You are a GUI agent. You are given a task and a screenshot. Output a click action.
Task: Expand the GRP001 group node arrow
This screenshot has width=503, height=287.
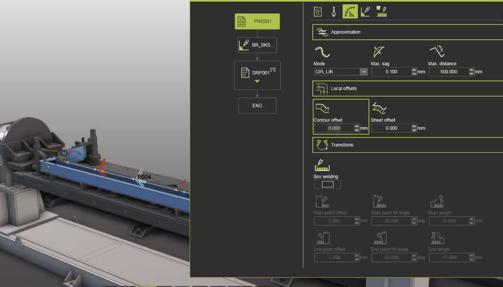[x=257, y=81]
